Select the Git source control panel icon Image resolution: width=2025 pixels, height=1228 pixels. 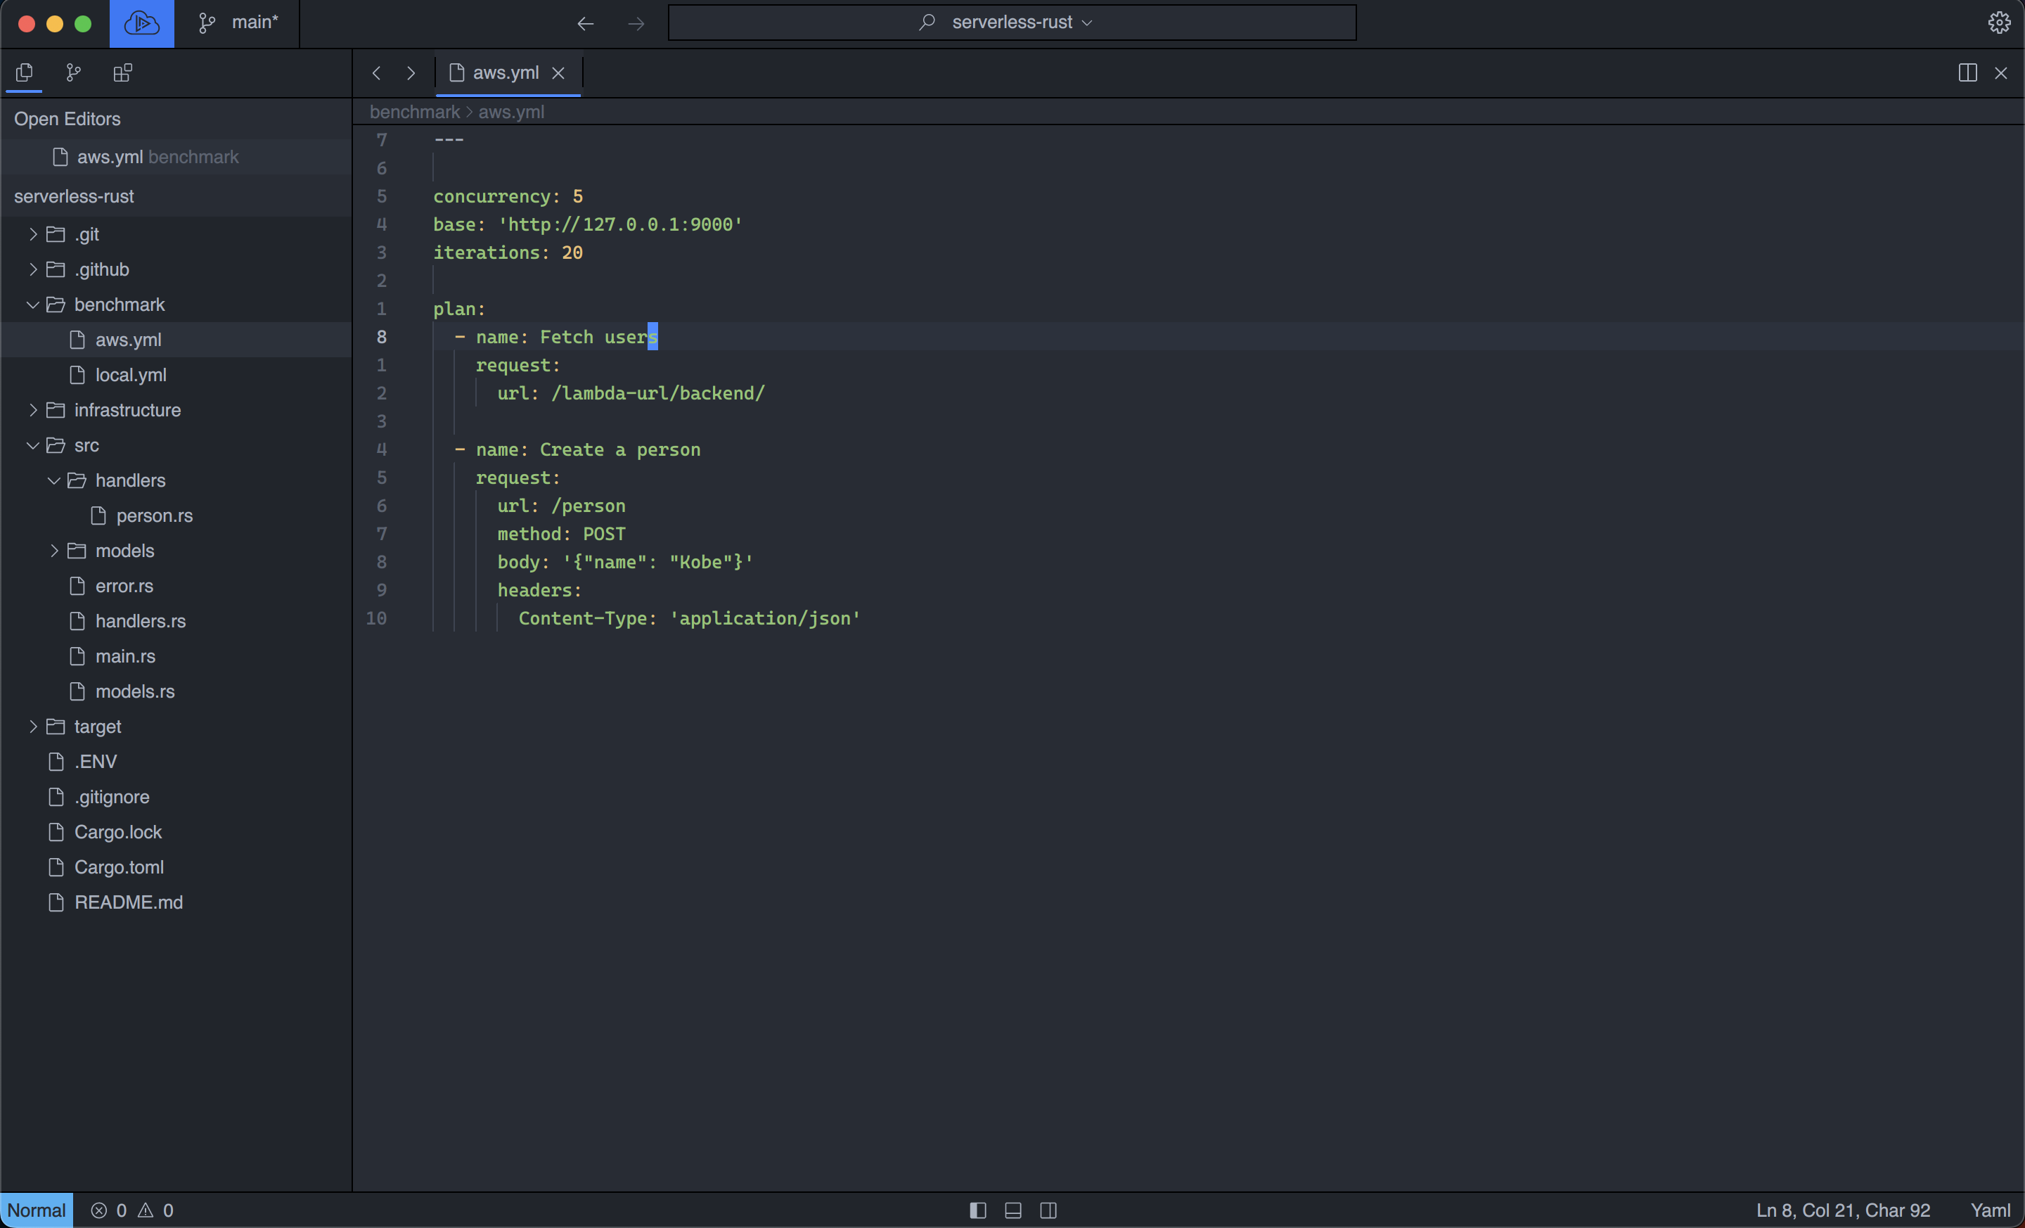[x=72, y=72]
